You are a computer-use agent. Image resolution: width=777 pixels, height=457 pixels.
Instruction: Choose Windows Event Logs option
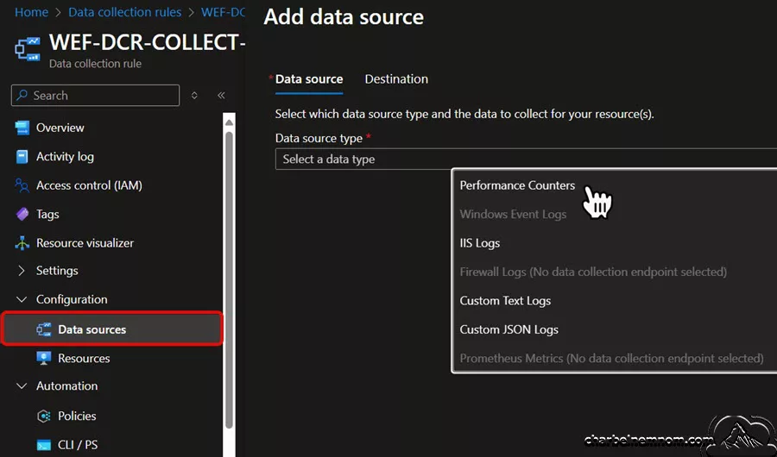pos(513,214)
